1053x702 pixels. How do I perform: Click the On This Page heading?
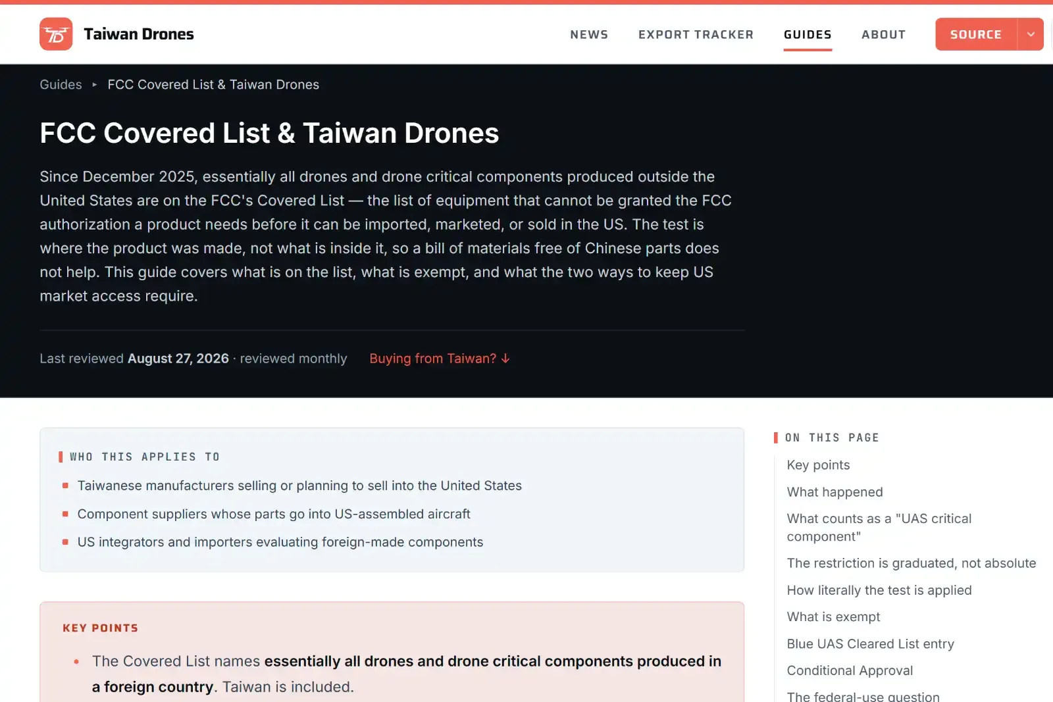click(832, 438)
